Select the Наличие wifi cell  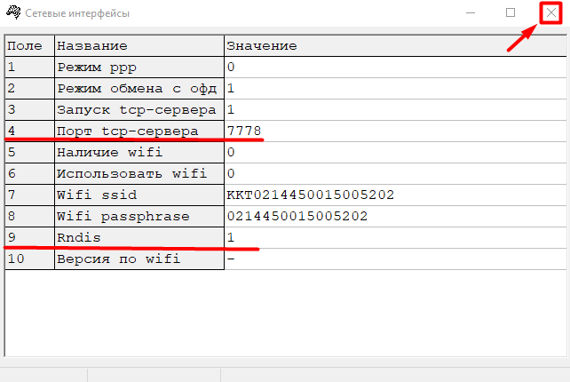click(x=139, y=152)
